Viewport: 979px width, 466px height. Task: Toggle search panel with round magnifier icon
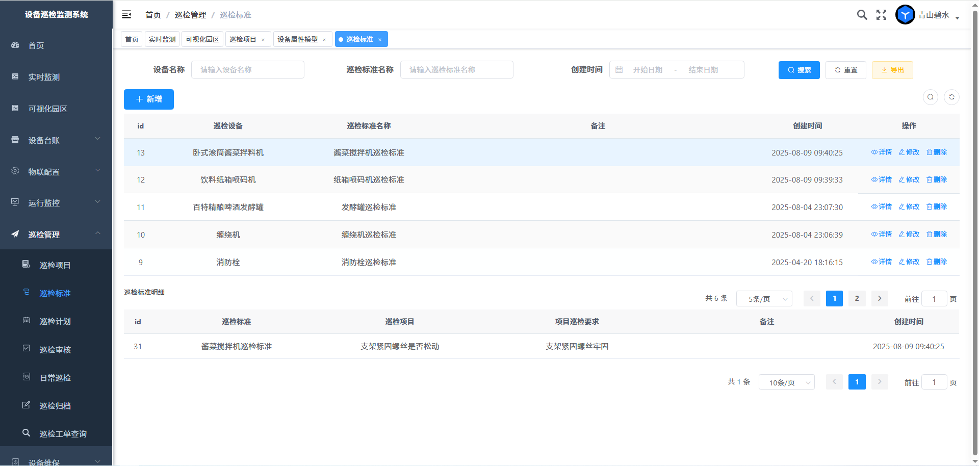tap(931, 97)
